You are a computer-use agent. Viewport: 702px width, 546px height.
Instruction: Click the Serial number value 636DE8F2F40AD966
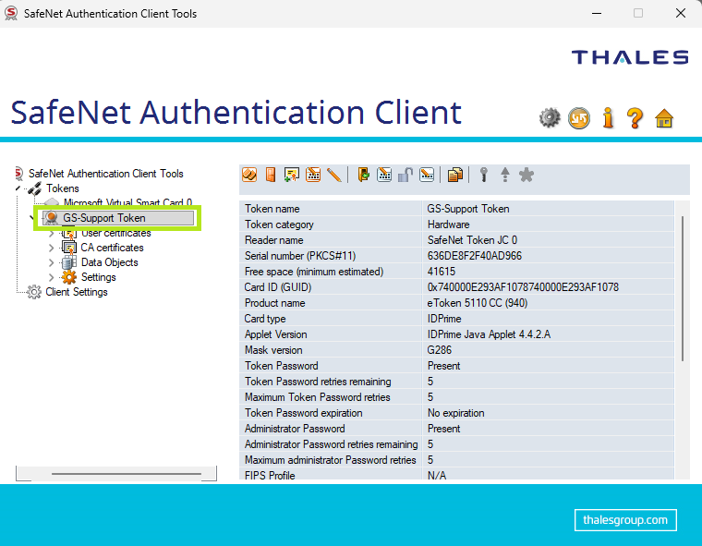pos(475,256)
